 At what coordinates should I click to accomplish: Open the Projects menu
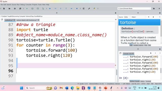click(x=35, y=5)
